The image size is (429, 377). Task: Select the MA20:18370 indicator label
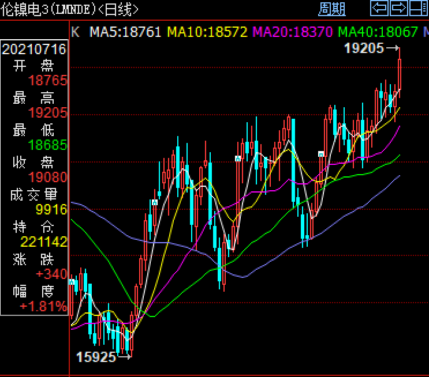click(x=292, y=32)
